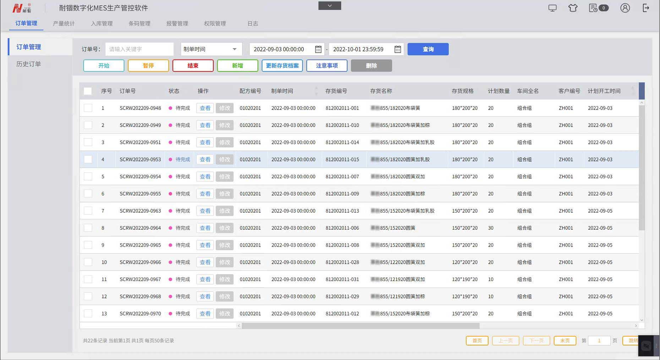The image size is (660, 360).
Task: Check row 1 order SCRW202209-0948
Action: click(88, 108)
